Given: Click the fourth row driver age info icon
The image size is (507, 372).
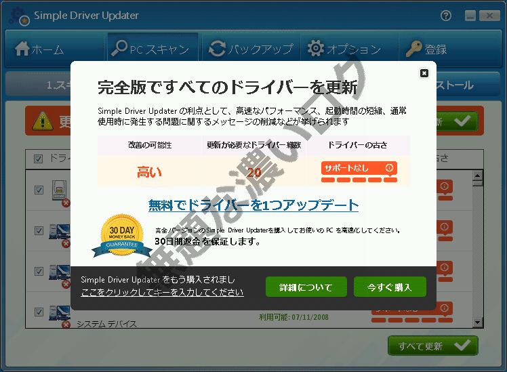Looking at the screenshot, I should tap(444, 308).
